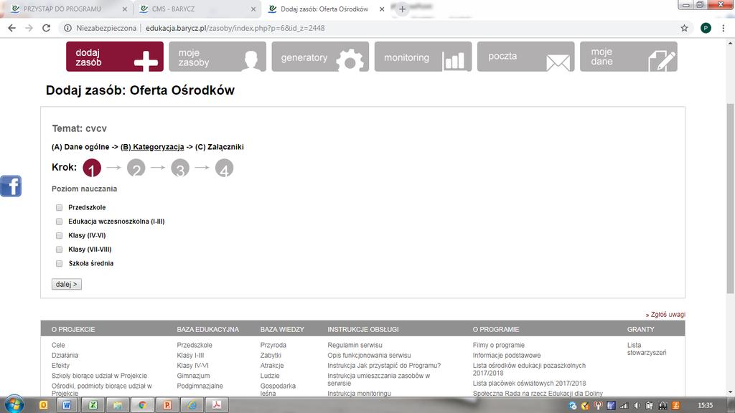This screenshot has width=735, height=413.
Task: Select 'Dodaj zasób: Oferta Ośrodków' tab
Action: click(x=324, y=9)
